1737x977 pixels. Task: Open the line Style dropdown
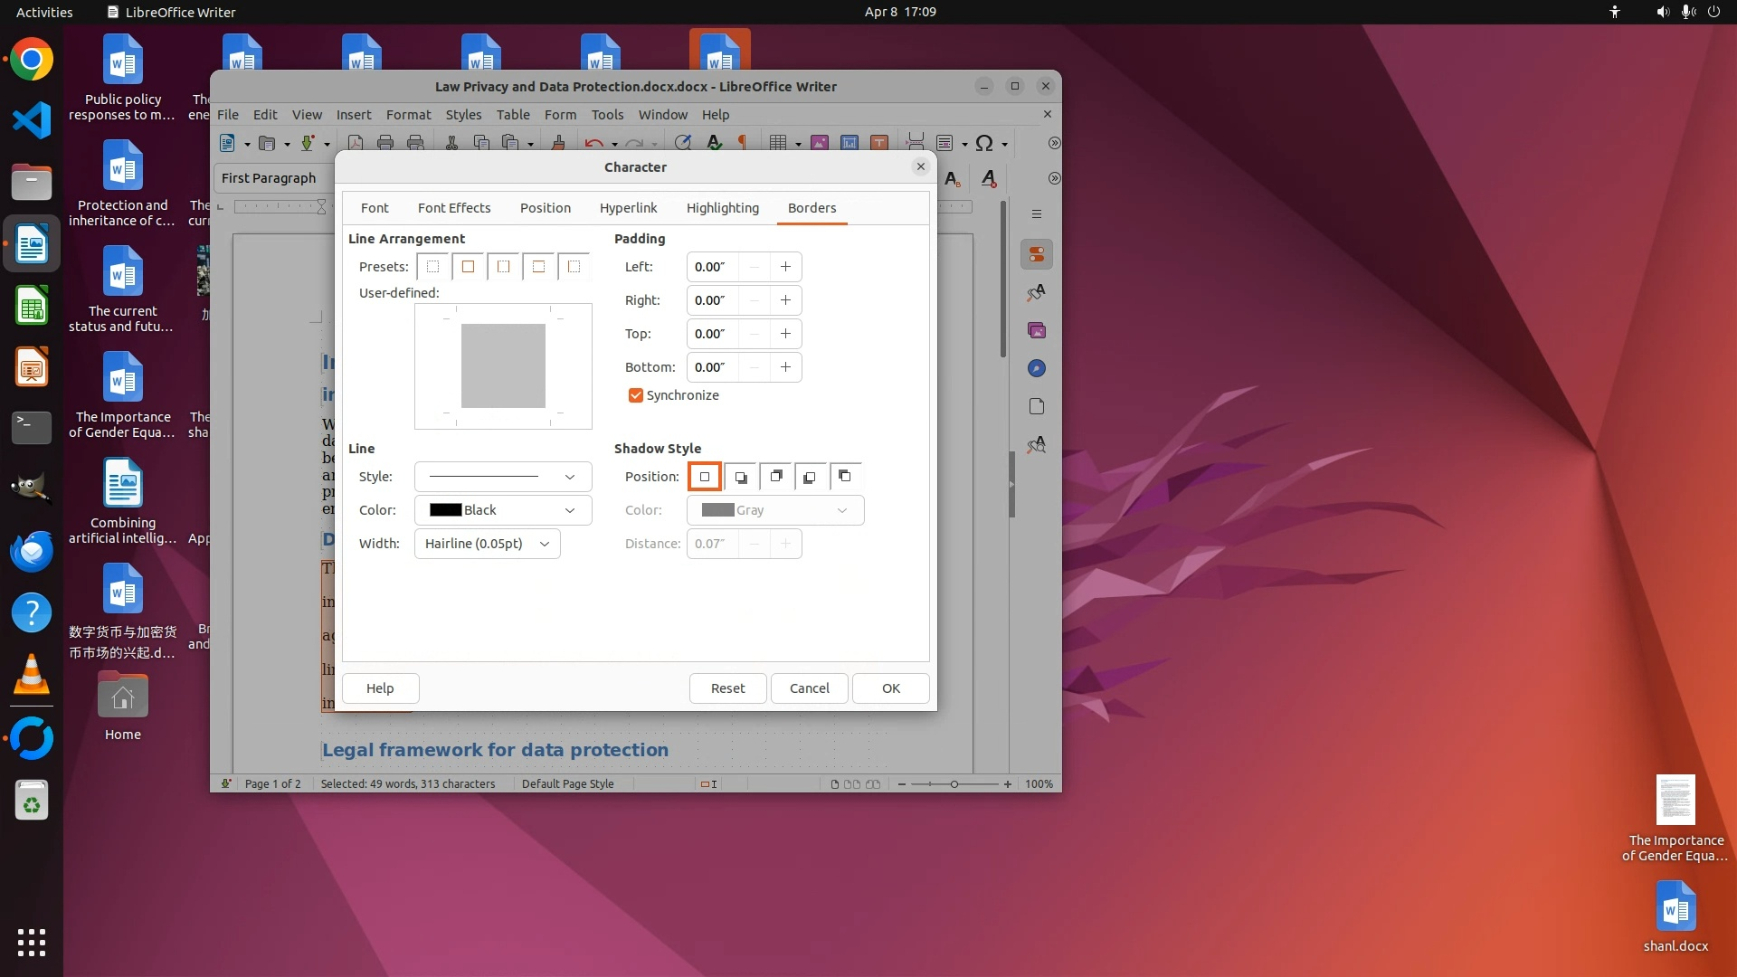coord(503,477)
